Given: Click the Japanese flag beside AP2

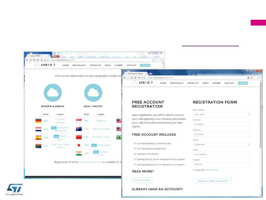Looking at the screenshot, I should pos(79,145).
